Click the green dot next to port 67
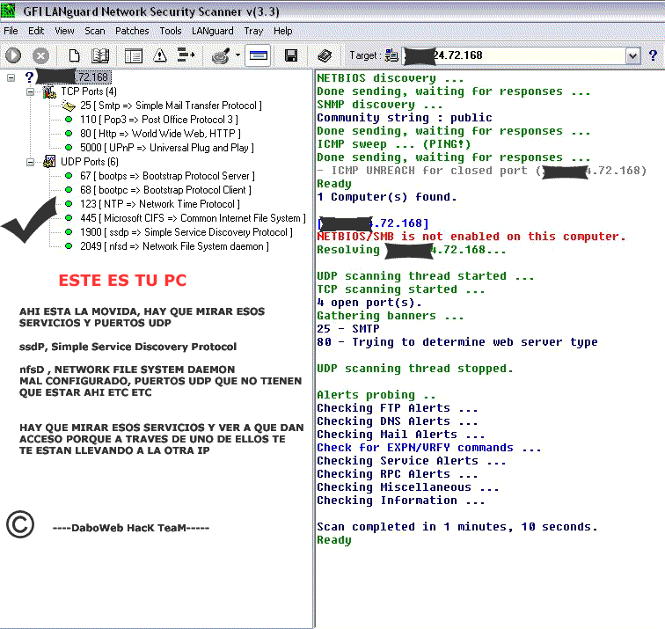This screenshot has height=629, width=665. point(69,176)
